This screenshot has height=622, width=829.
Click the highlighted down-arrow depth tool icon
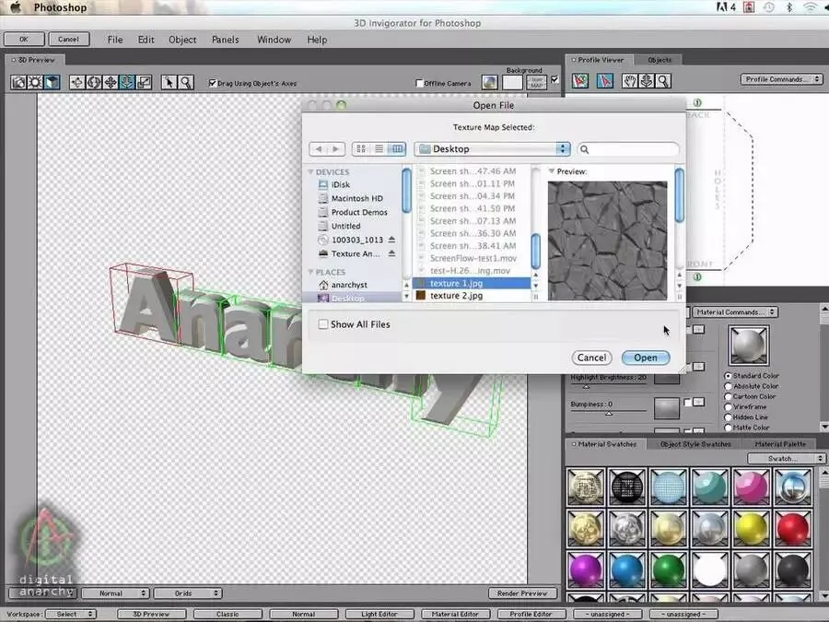coord(127,82)
